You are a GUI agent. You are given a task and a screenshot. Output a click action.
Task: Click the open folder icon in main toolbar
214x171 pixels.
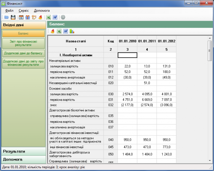pos(6,17)
